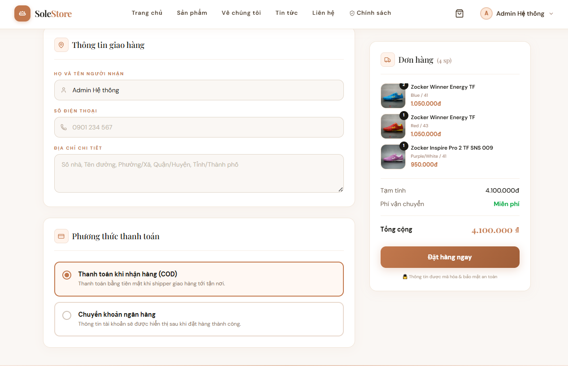Click the Phí vận chuyển label

pos(402,204)
